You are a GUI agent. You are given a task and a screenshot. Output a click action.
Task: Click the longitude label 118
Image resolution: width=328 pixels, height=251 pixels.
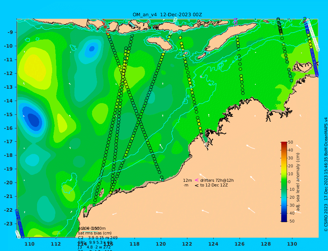(x=135, y=244)
